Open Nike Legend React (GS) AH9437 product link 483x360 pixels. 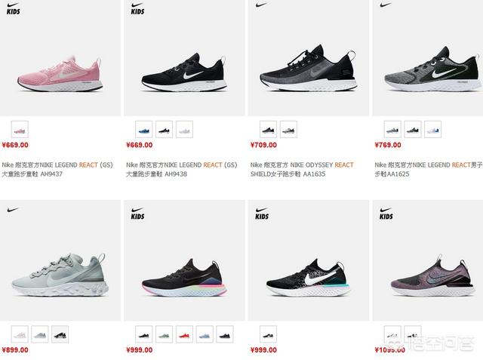[x=57, y=169]
